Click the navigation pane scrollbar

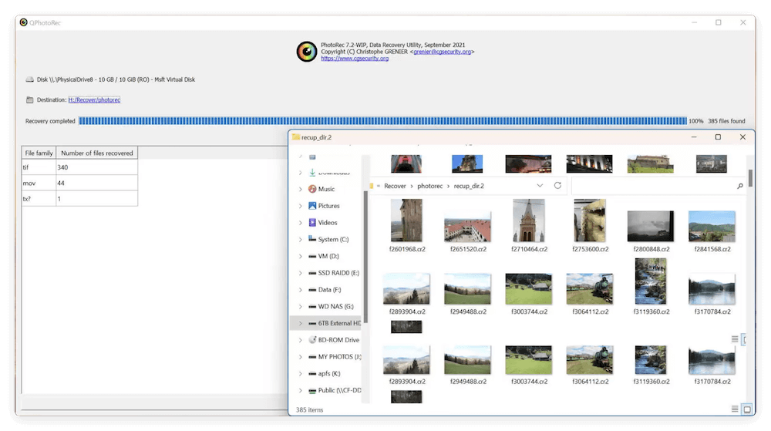365,255
